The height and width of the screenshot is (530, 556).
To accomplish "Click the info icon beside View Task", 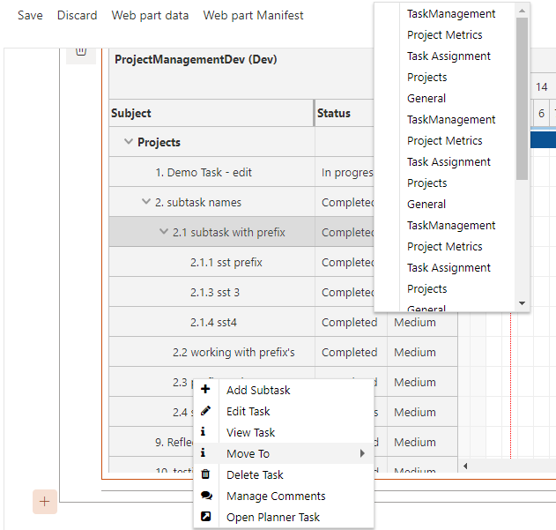I will coord(203,431).
